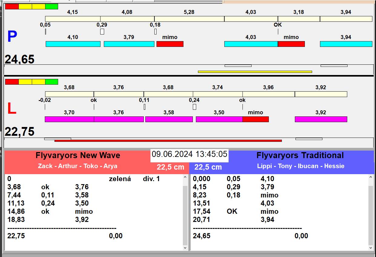Select the magenta 3,50 run bar
The height and width of the screenshot is (257, 376).
coord(219,119)
